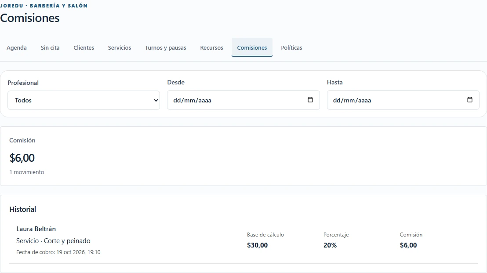This screenshot has height=273, width=487.
Task: Click the 'Servicio · Corte y peinado' line
Action: [53, 241]
